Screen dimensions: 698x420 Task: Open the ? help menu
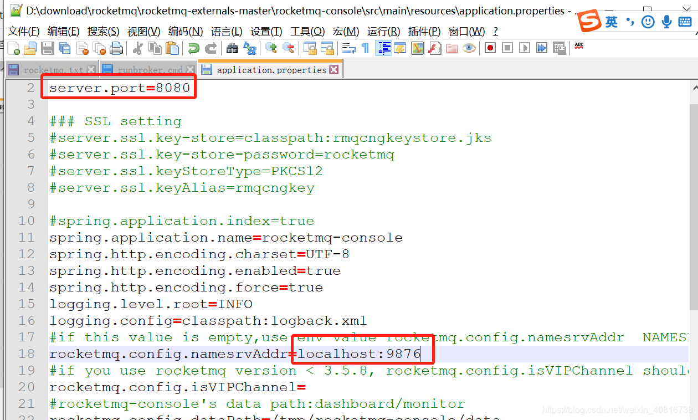pos(495,31)
